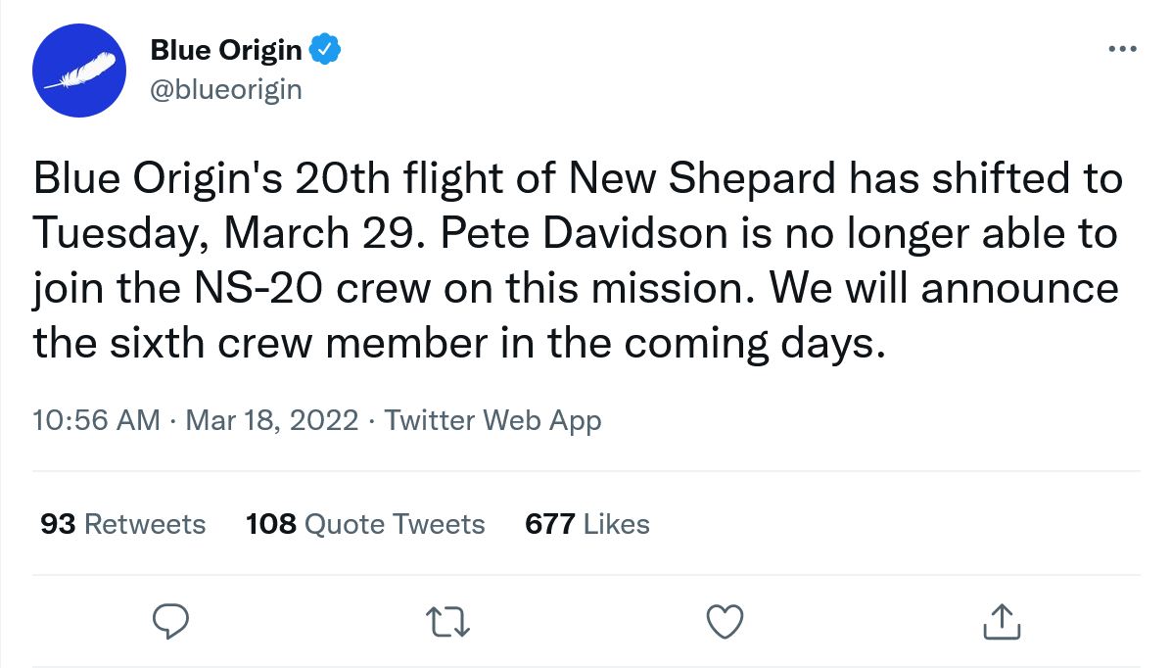This screenshot has height=668, width=1171.
Task: Click the Blue Origin feather avatar
Action: (79, 71)
